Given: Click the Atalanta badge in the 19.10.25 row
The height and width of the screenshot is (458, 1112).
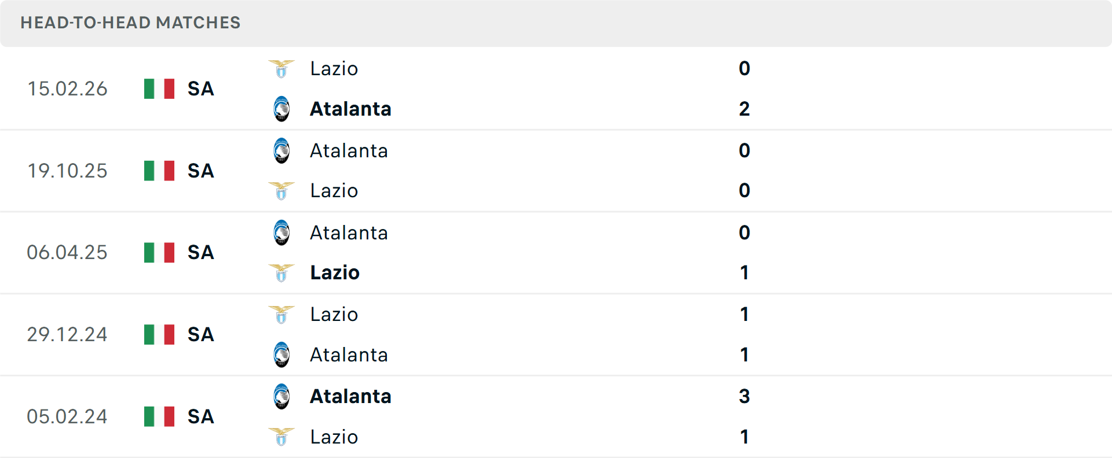Looking at the screenshot, I should pos(281,150).
